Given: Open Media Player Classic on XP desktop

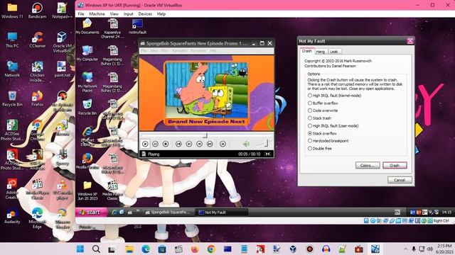Looking at the screenshot, I should [112, 191].
